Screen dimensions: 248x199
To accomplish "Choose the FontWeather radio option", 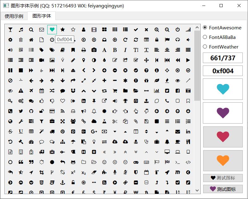I will 205,47.
